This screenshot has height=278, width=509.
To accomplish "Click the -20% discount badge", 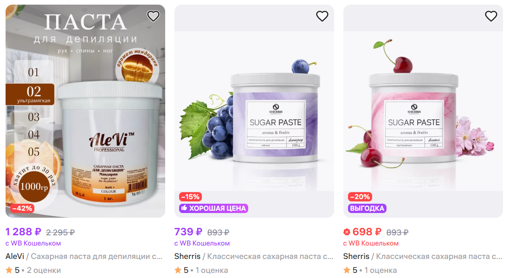I will [x=360, y=197].
